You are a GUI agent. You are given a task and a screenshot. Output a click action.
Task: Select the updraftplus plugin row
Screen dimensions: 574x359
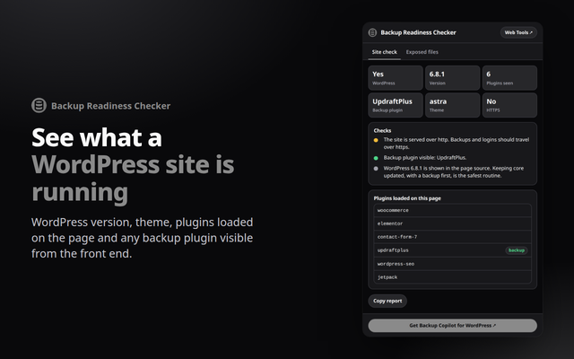pyautogui.click(x=452, y=250)
